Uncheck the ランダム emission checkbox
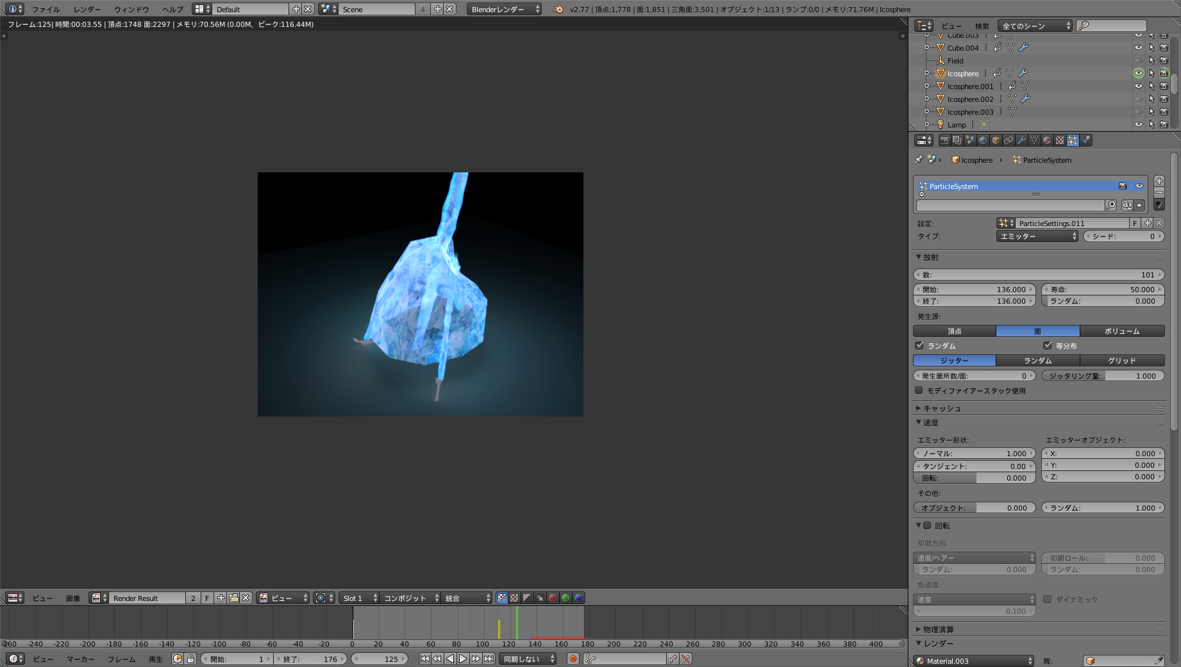The height and width of the screenshot is (667, 1181). tap(919, 345)
